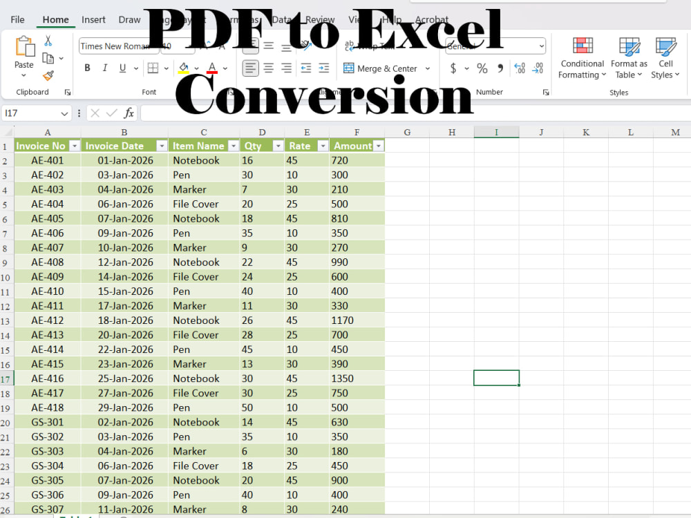Open the Invoice Date filter dropdown
Image resolution: width=691 pixels, height=518 pixels.
[162, 146]
